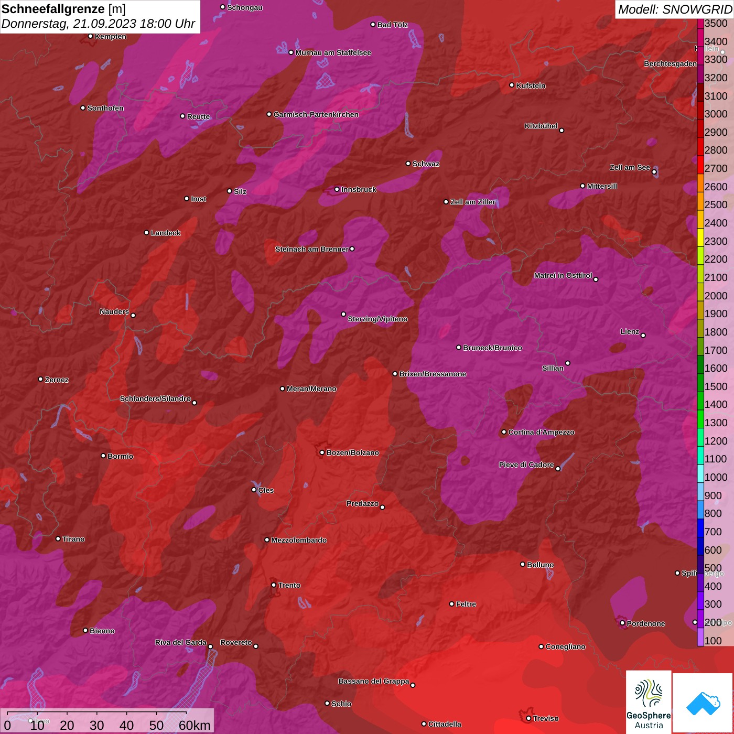
Task: Click the legend value "2700"
Action: coord(716,169)
